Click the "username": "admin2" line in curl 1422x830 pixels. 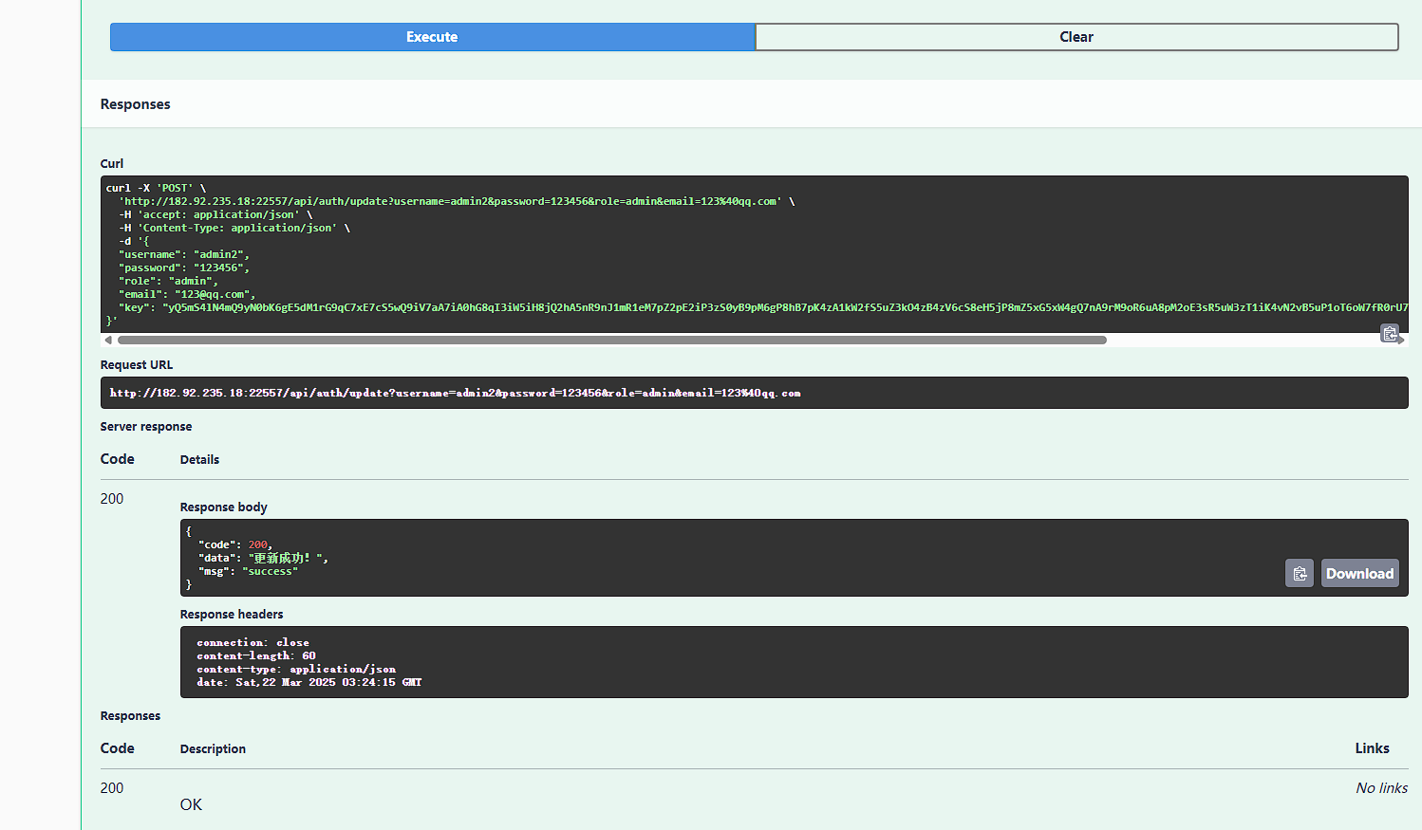[184, 254]
